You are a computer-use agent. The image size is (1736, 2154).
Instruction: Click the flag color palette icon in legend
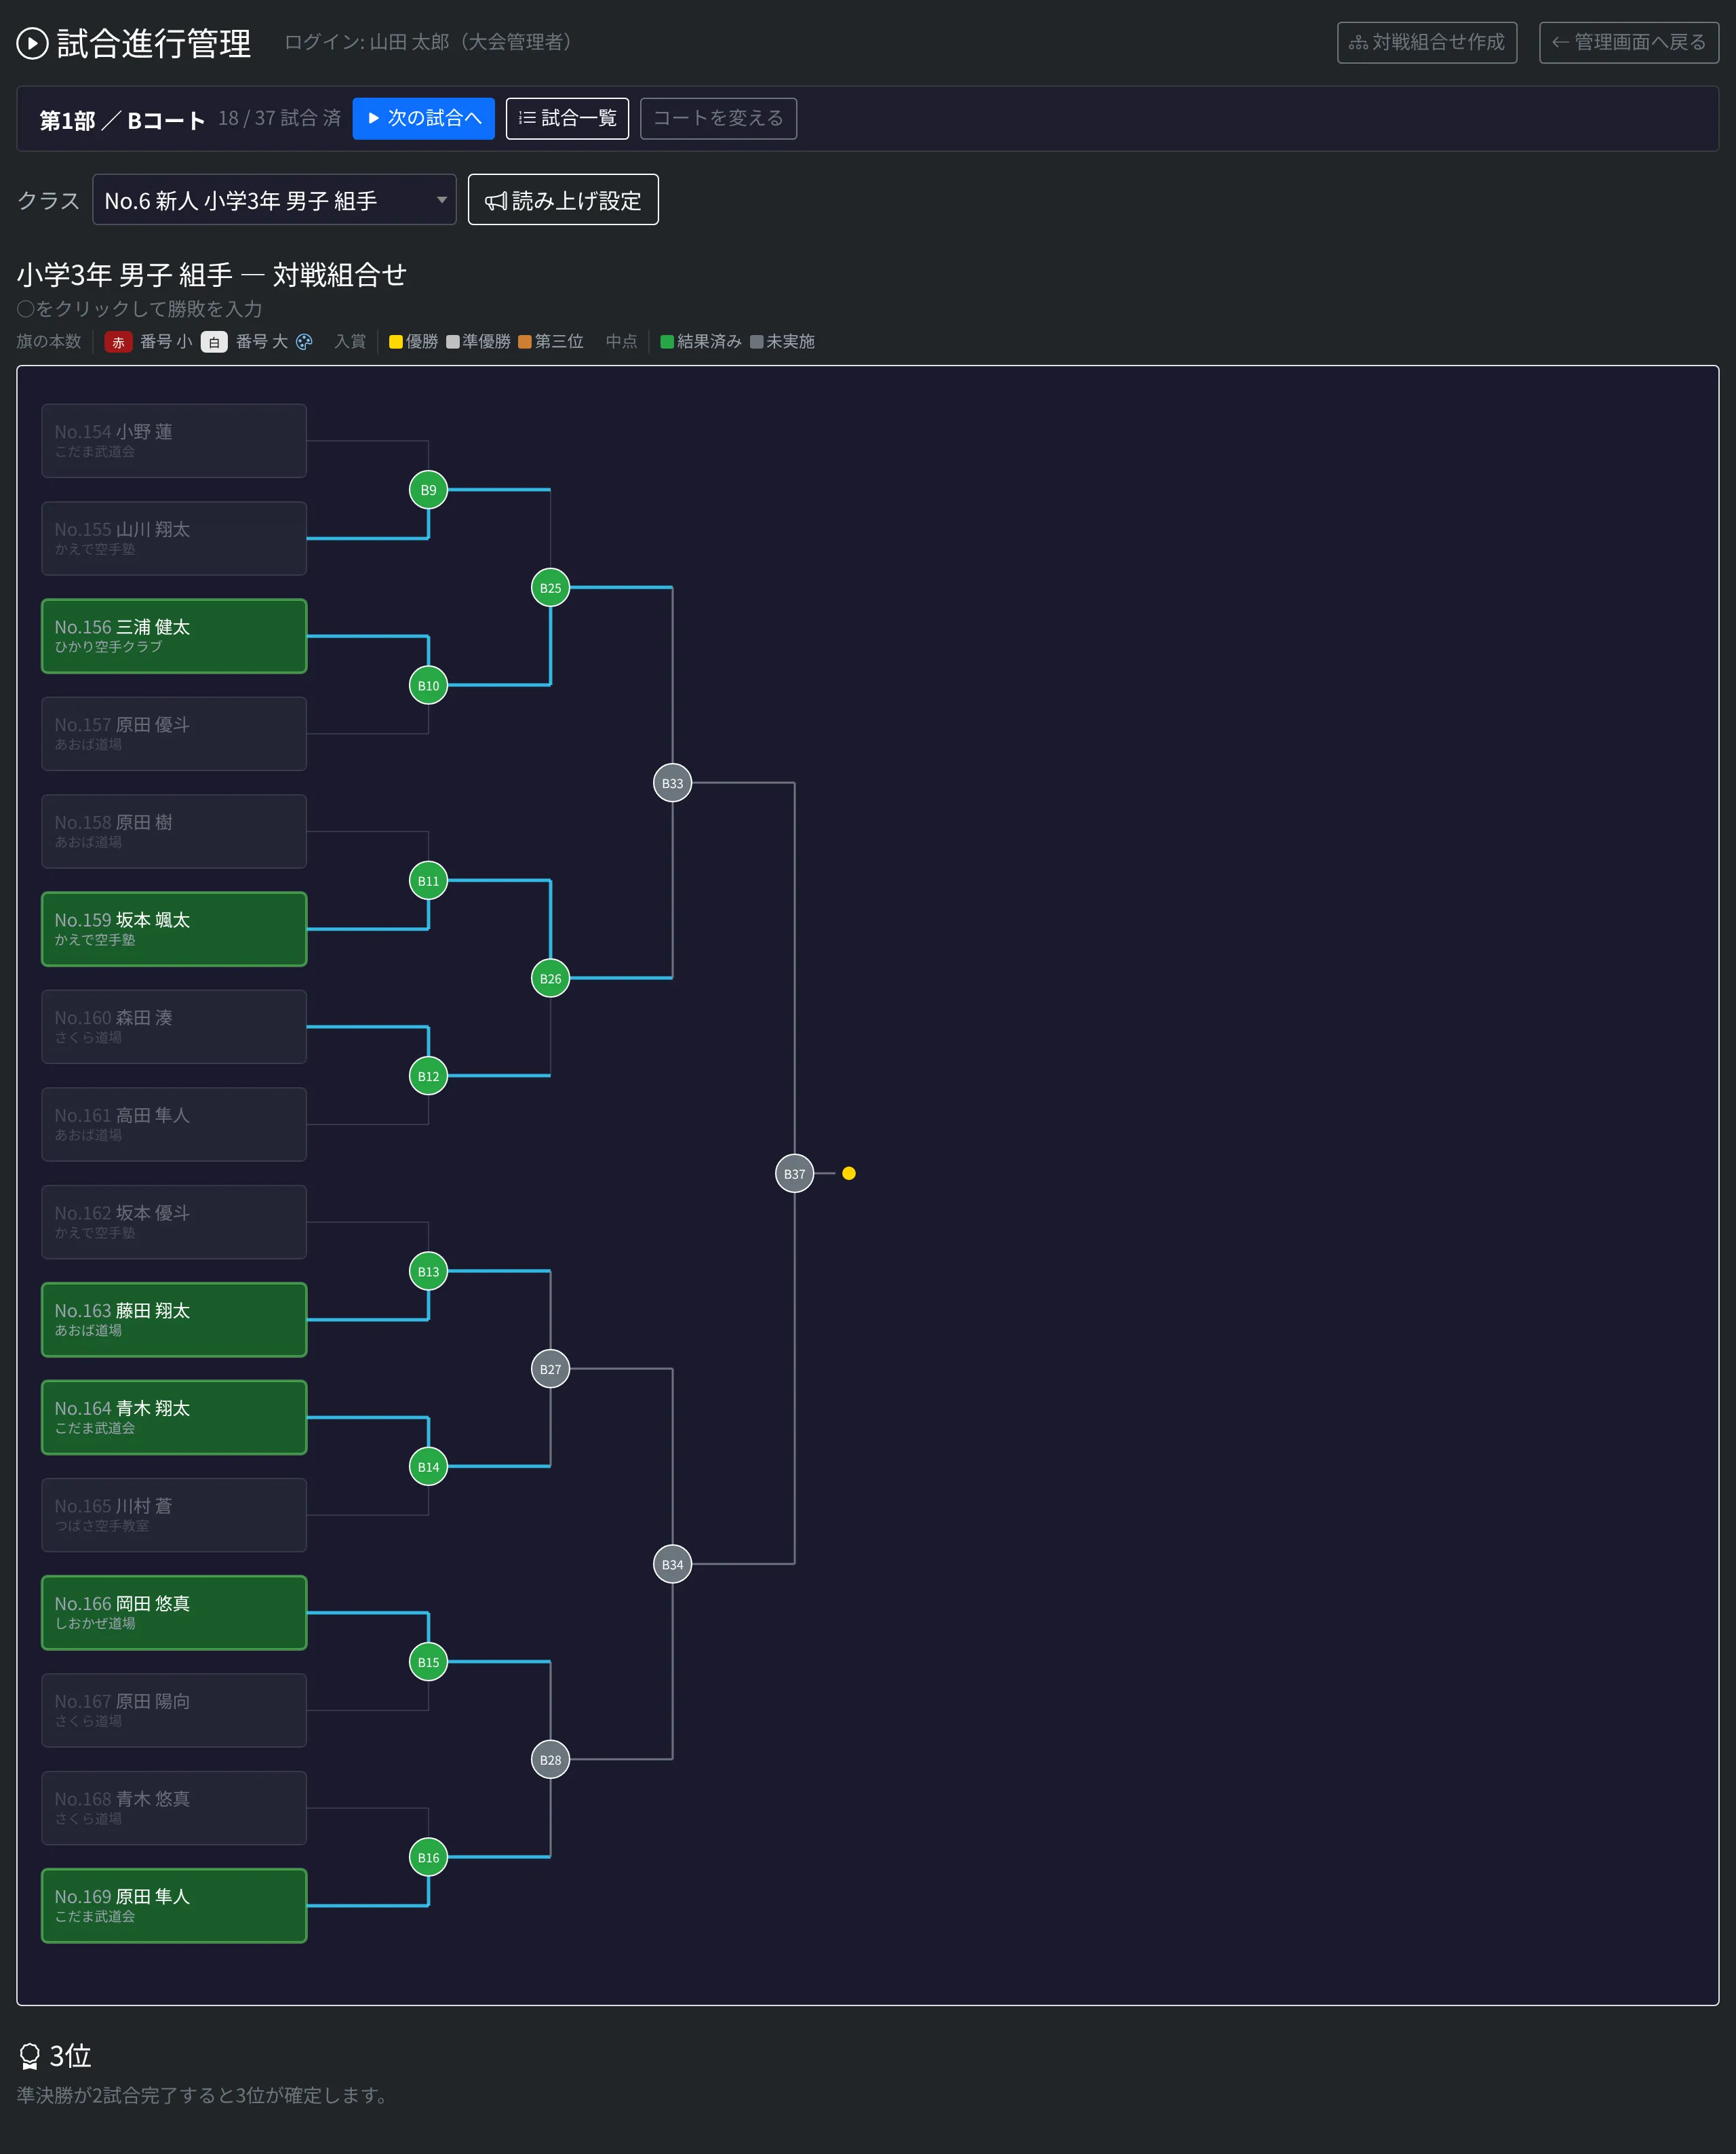tap(304, 342)
